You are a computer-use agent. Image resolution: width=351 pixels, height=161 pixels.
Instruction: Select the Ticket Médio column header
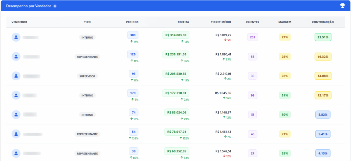(221, 22)
